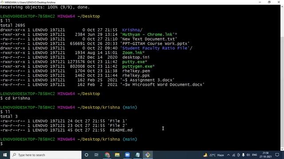Click the Git Bash icon in title bar

point(2,2)
